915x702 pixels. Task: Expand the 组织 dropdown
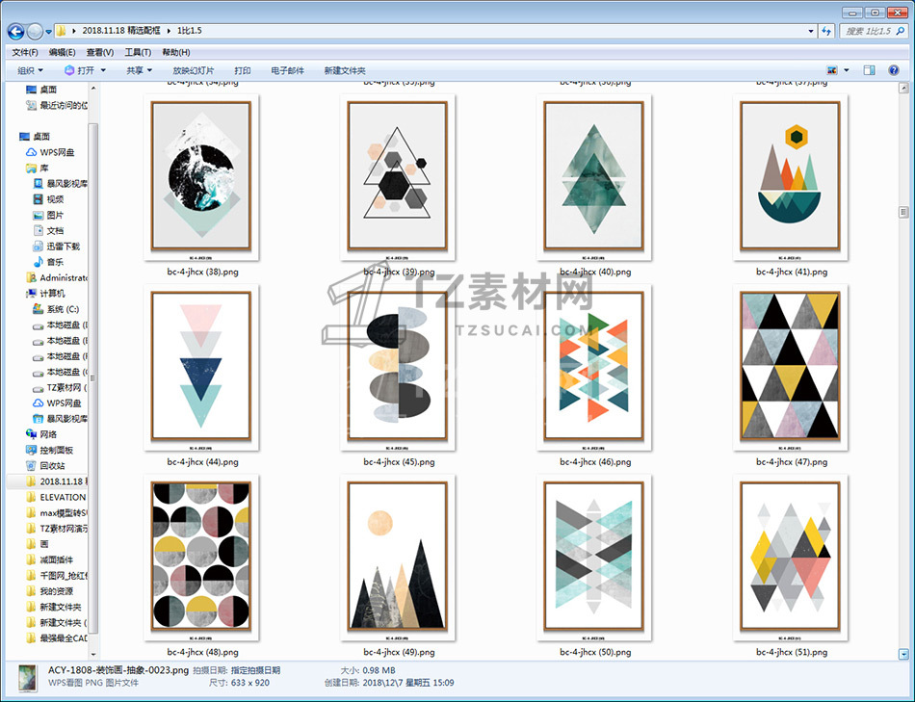click(31, 70)
